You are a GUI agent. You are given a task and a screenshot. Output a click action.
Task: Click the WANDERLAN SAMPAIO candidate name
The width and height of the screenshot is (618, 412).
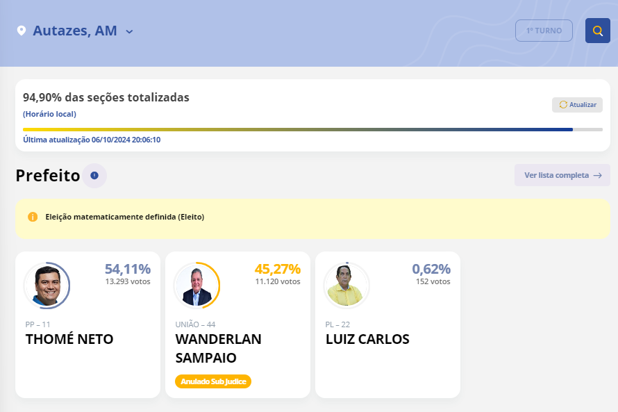click(218, 348)
